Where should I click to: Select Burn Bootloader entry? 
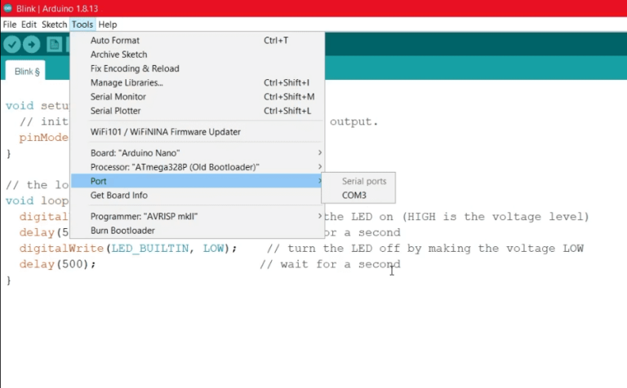[x=198, y=231]
